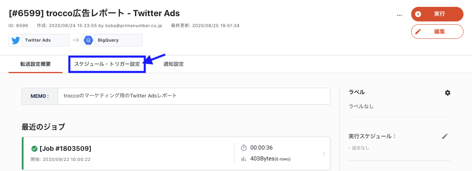Click the 編集 edit button

437,32
